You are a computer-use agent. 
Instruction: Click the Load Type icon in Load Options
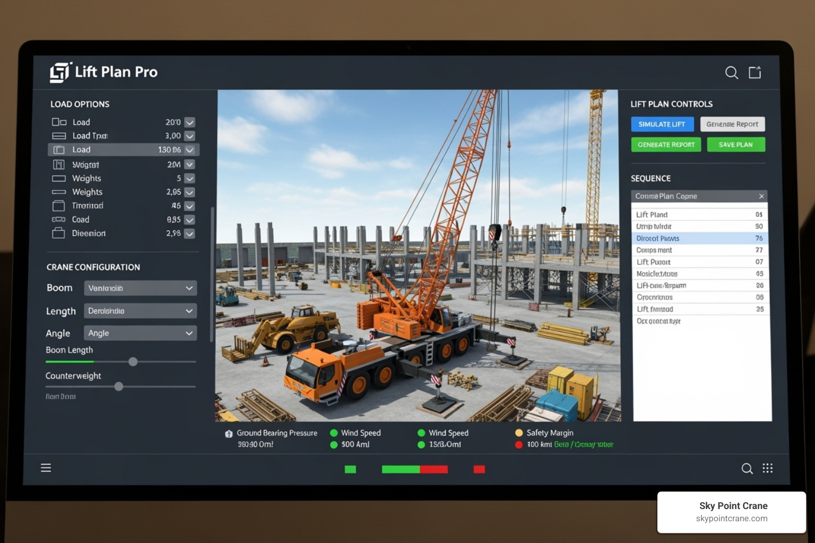[58, 136]
